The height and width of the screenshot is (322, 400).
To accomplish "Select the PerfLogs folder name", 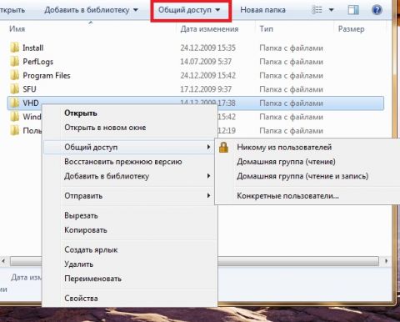I will (37, 62).
